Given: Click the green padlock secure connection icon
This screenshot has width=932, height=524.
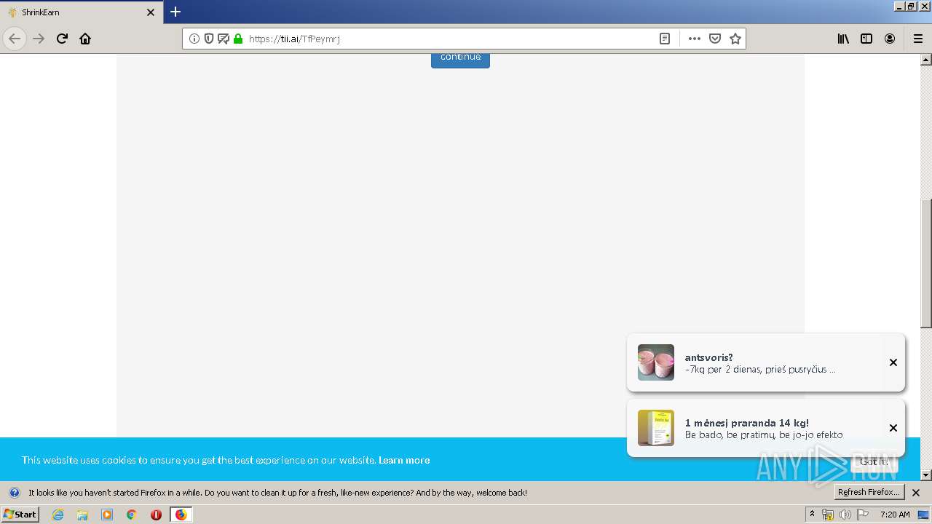Looking at the screenshot, I should [x=238, y=39].
